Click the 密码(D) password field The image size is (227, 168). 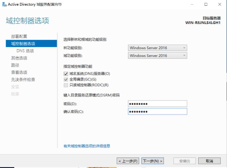click(x=157, y=103)
